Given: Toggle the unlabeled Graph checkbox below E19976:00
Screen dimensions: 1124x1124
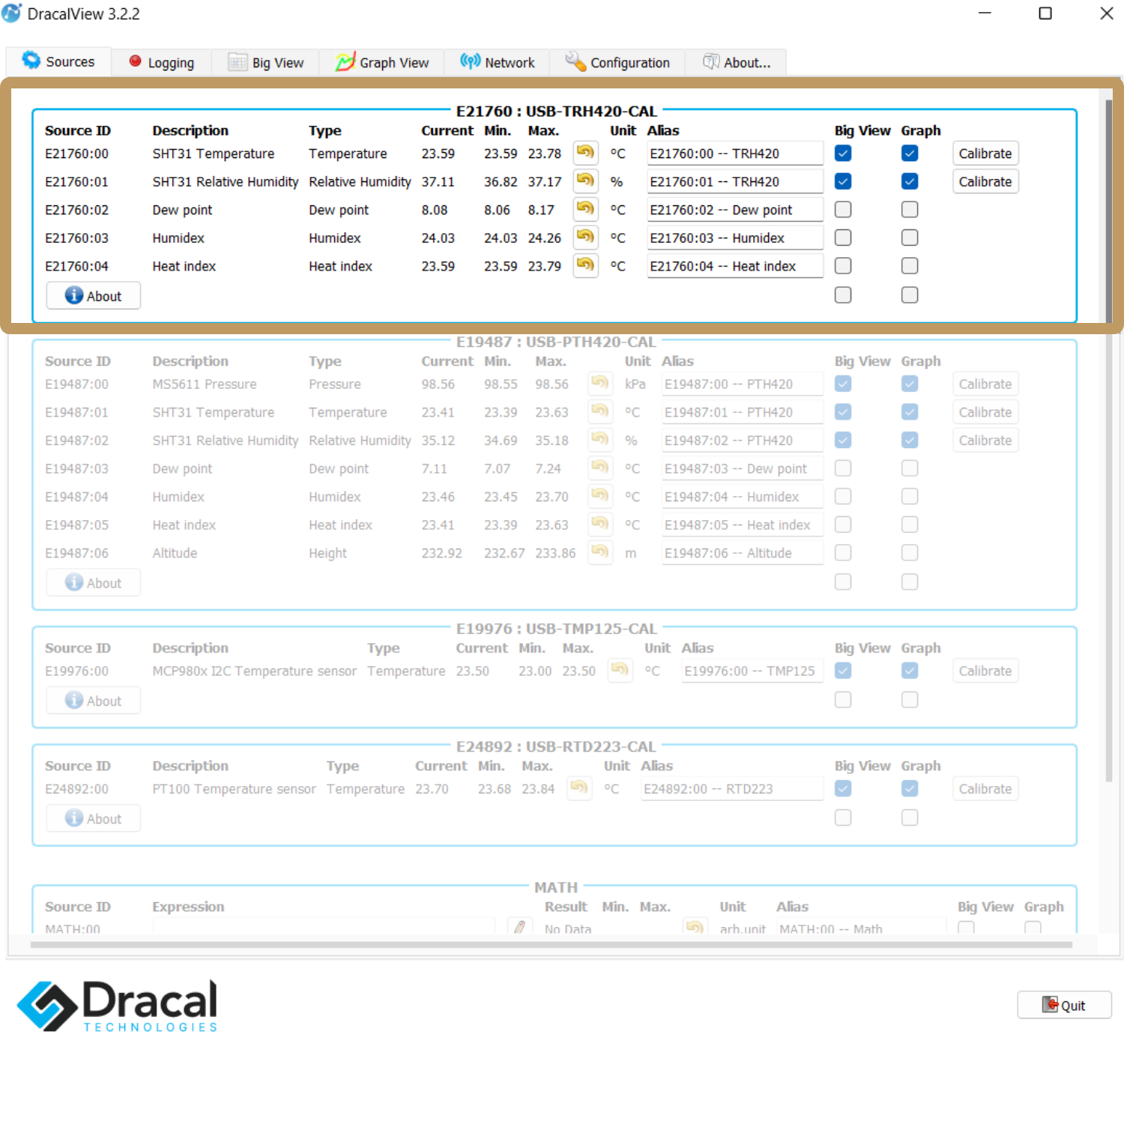Looking at the screenshot, I should 910,699.
